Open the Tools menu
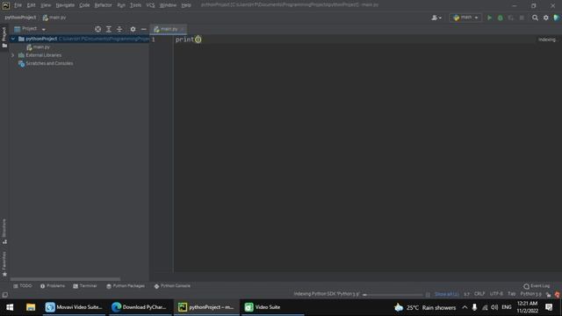The width and height of the screenshot is (562, 316). [x=135, y=5]
